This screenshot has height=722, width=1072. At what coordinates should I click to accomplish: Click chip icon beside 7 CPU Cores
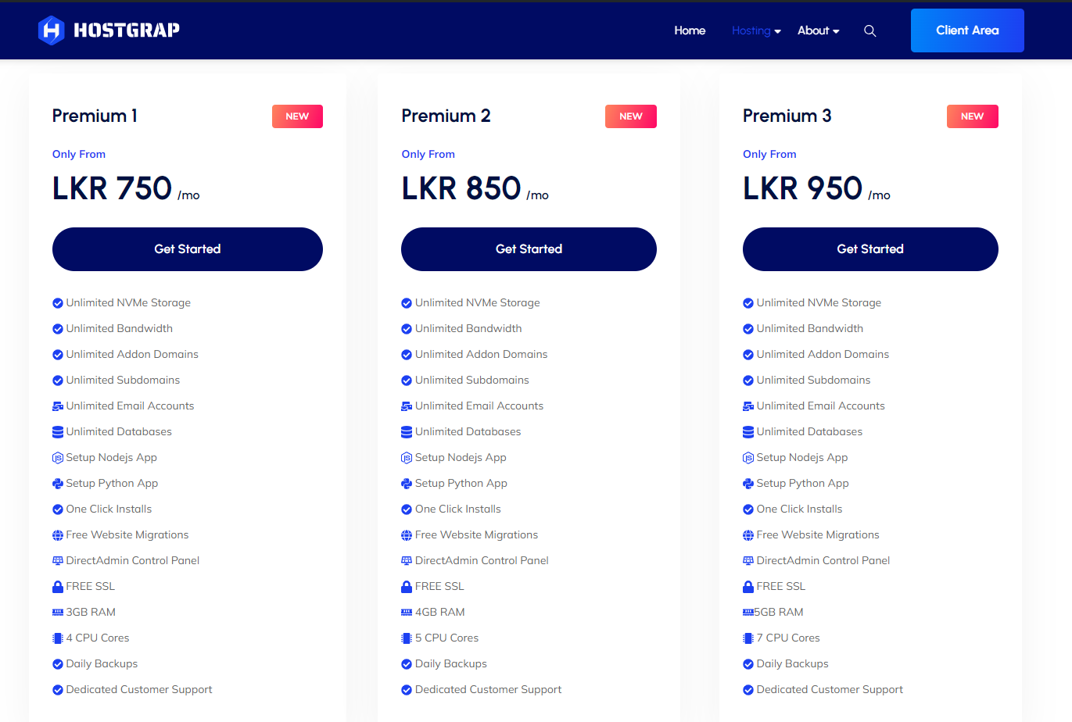[x=748, y=638]
